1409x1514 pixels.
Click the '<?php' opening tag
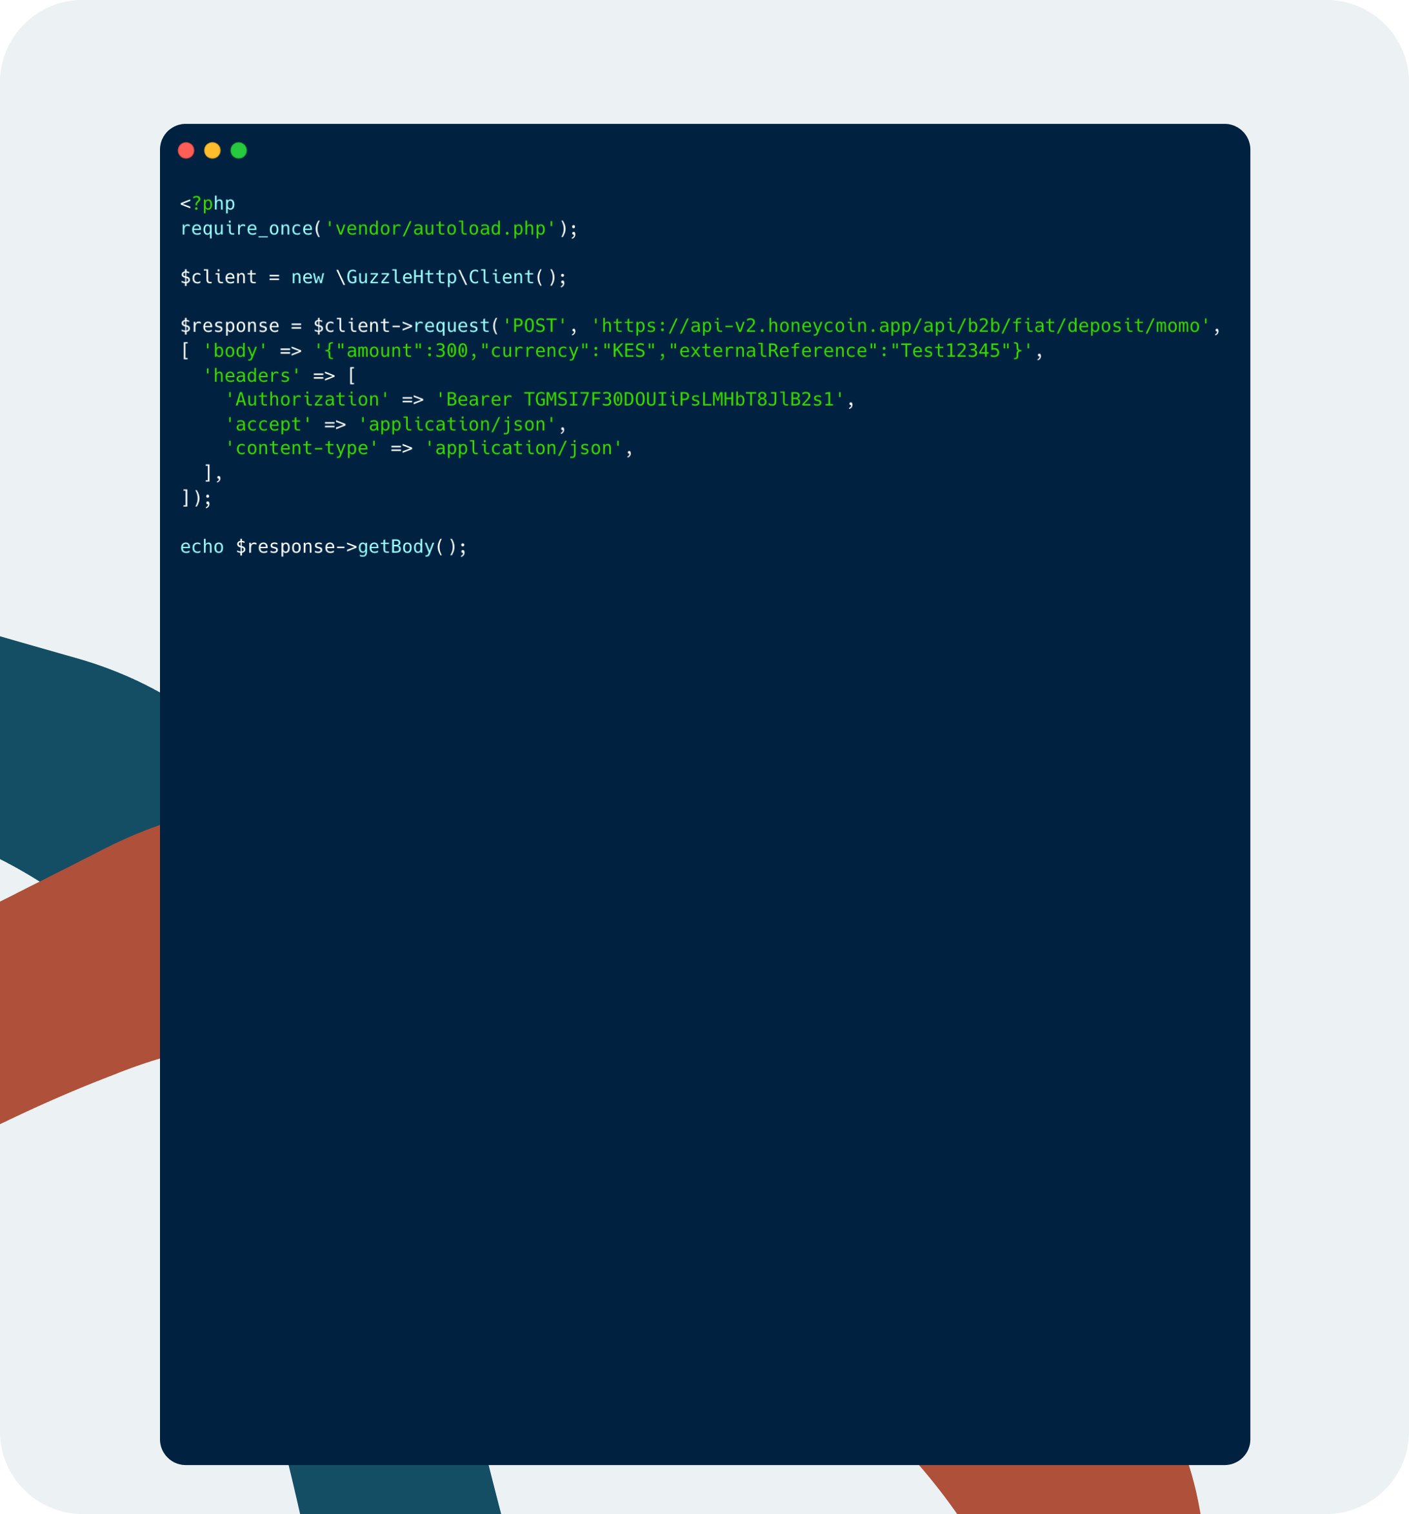[x=207, y=204]
